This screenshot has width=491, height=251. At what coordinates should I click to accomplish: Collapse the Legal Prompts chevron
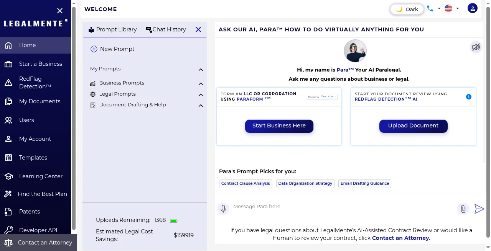[201, 95]
